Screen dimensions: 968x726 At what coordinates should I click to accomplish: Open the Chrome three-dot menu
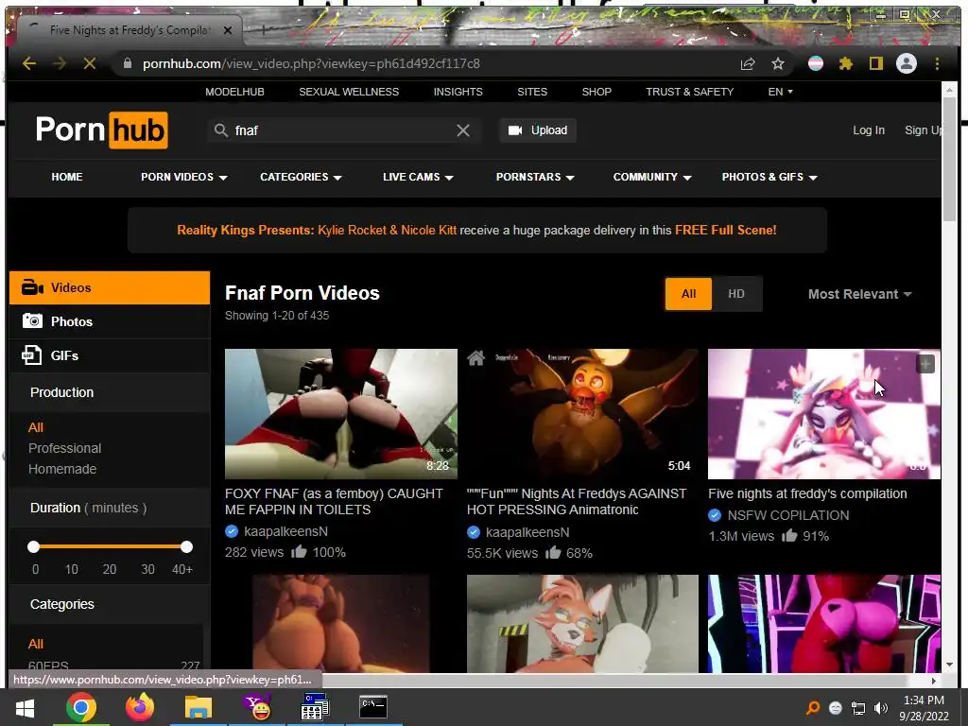(x=937, y=63)
